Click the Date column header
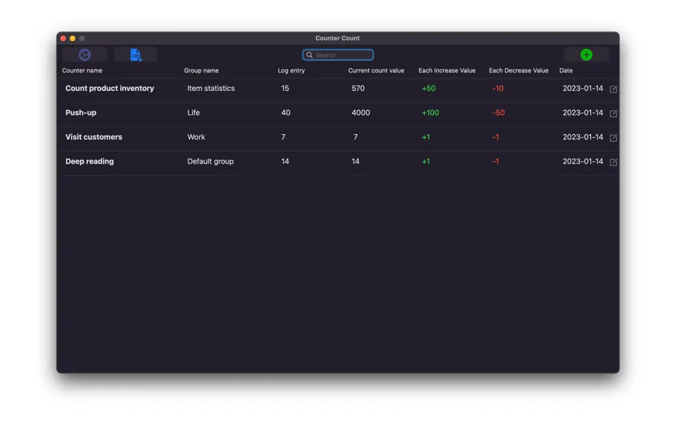Viewport: 676px width, 422px height. (x=565, y=70)
